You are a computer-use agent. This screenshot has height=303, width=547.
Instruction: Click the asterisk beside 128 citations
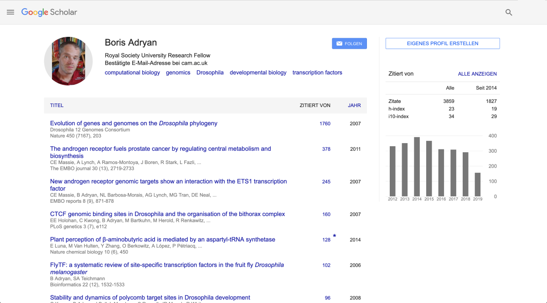click(x=334, y=236)
